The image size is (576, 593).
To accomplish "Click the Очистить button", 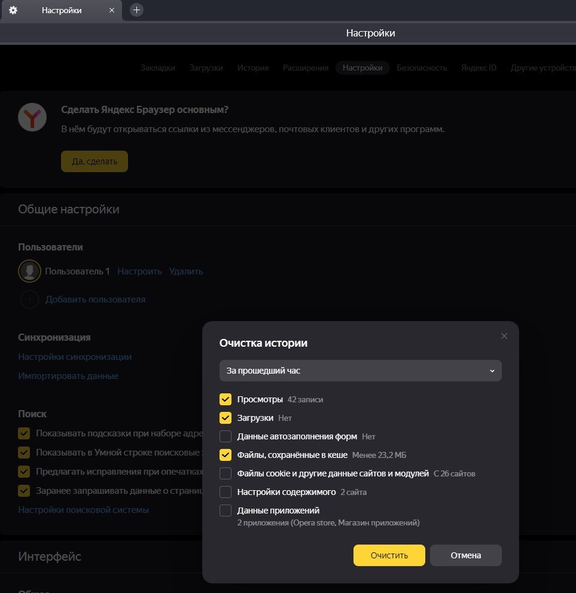I will [389, 555].
